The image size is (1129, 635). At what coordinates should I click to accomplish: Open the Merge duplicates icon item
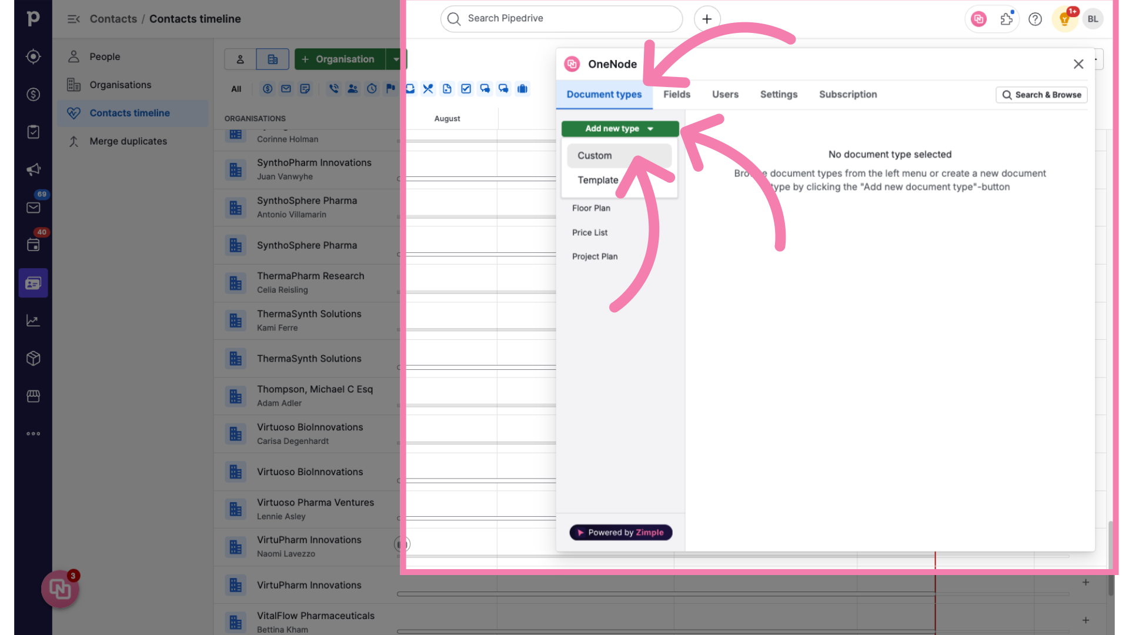(74, 141)
